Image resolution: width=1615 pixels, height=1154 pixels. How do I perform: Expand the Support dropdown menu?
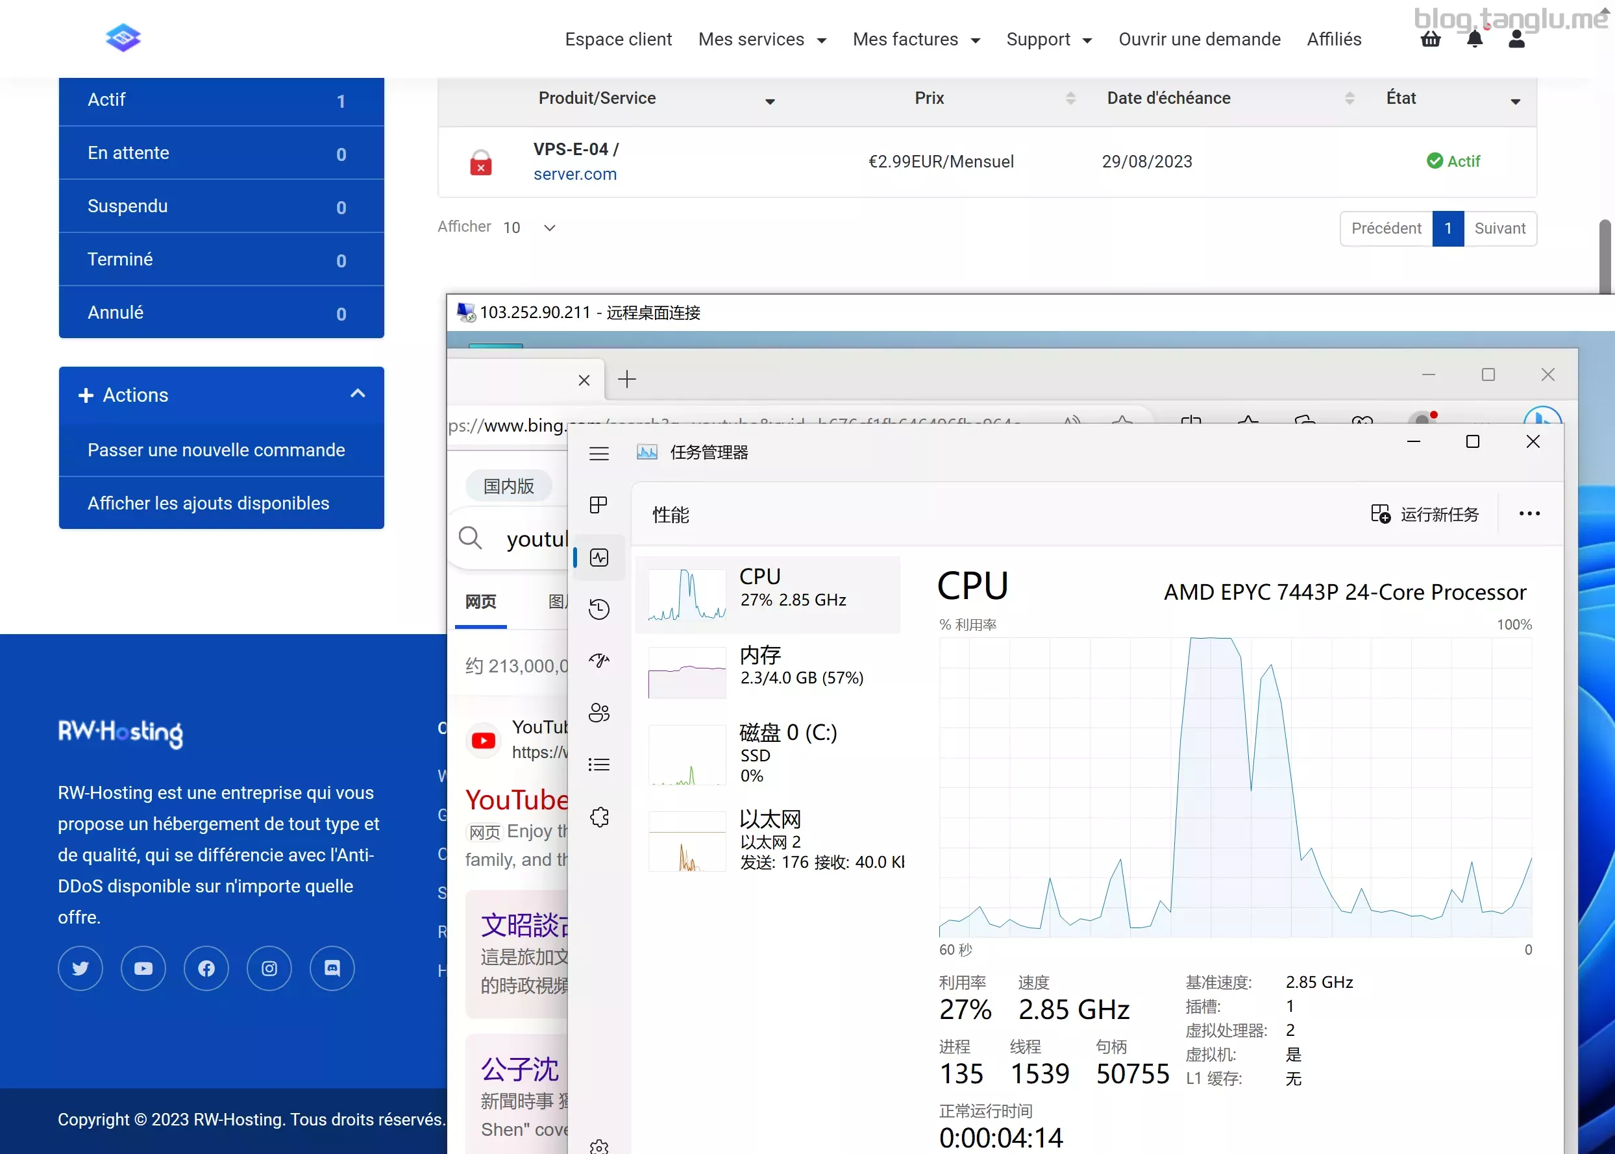point(1049,39)
